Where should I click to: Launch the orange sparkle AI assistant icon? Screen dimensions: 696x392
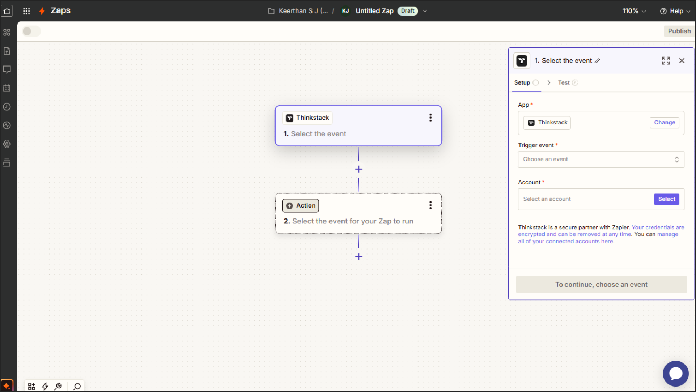(7, 385)
